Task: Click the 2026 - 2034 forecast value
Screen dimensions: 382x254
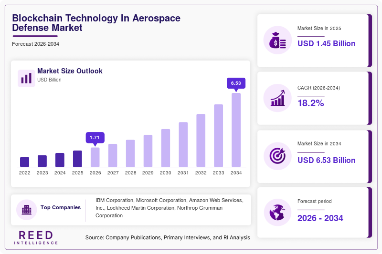Action: pyautogui.click(x=320, y=218)
